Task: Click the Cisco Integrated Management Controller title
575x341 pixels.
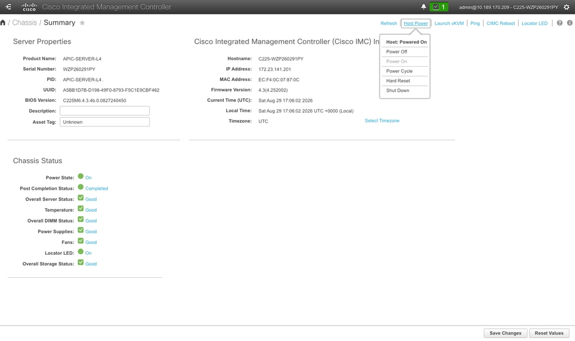Action: click(x=106, y=7)
